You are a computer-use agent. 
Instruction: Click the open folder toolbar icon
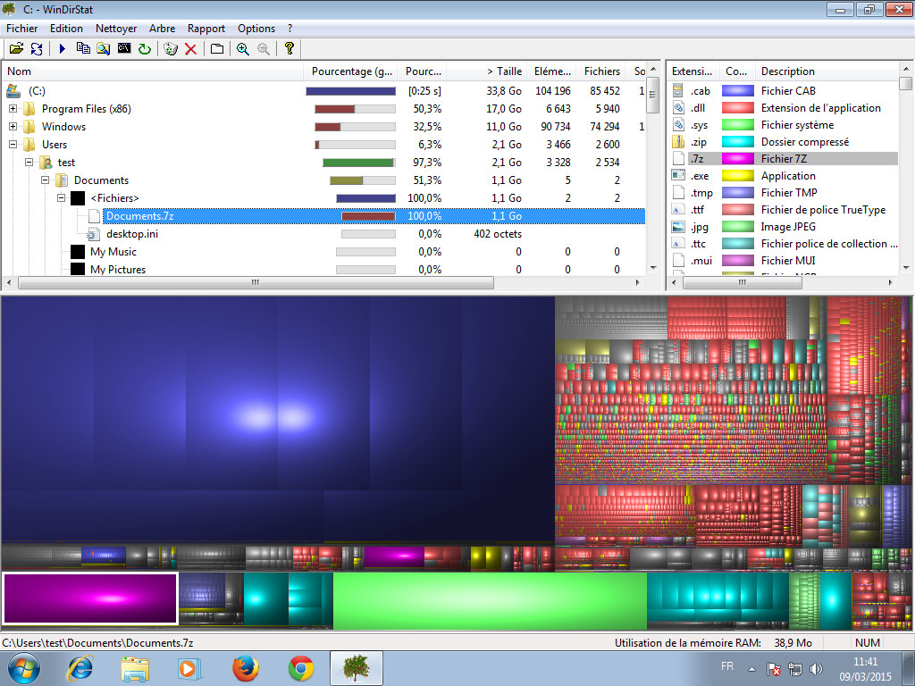[16, 49]
